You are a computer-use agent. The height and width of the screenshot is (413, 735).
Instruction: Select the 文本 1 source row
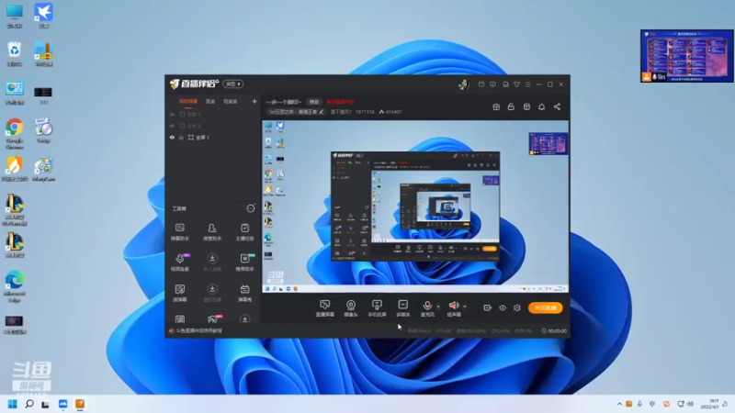(x=213, y=114)
